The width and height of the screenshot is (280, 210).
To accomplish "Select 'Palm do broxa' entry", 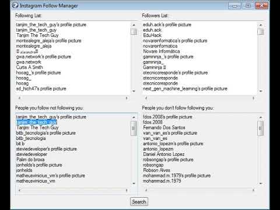I will [x=30, y=160].
